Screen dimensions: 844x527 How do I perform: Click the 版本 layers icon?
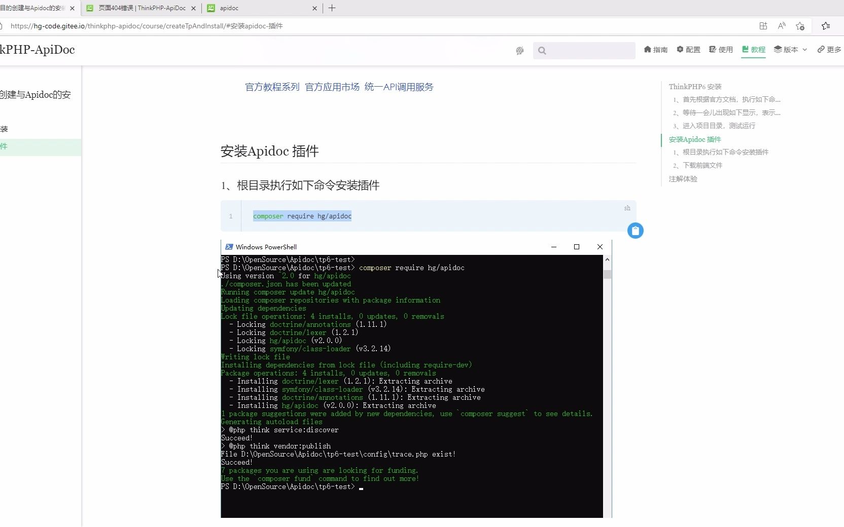[x=778, y=49]
